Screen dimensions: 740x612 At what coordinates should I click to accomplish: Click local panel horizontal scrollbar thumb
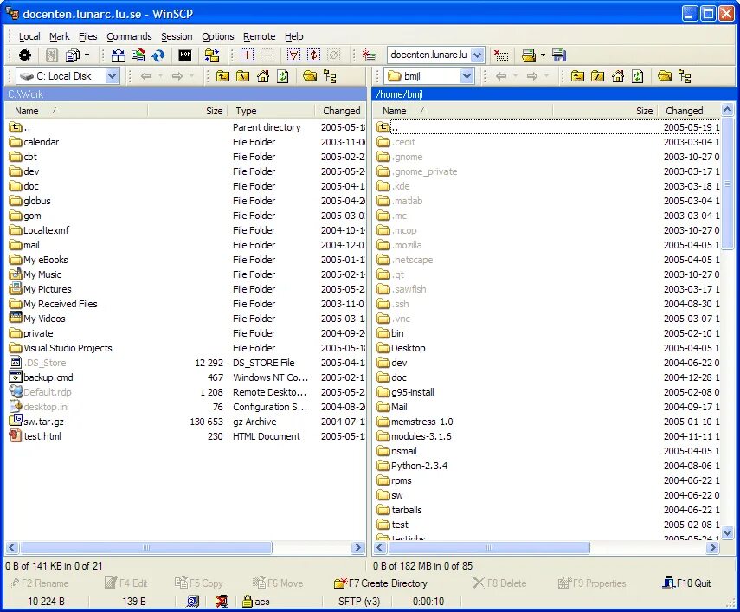pyautogui.click(x=146, y=548)
